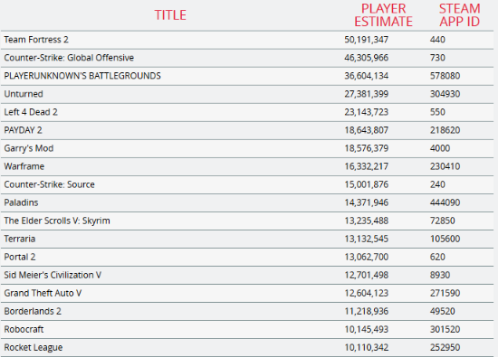Select Sid Meier's Civilization V title
This screenshot has width=498, height=357.
pos(53,275)
